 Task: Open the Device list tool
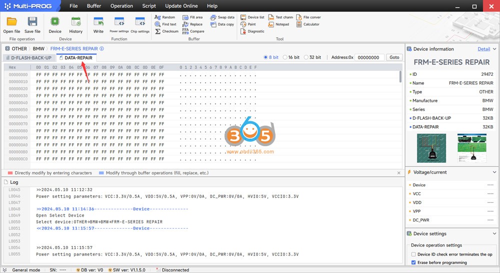pyautogui.click(x=252, y=17)
